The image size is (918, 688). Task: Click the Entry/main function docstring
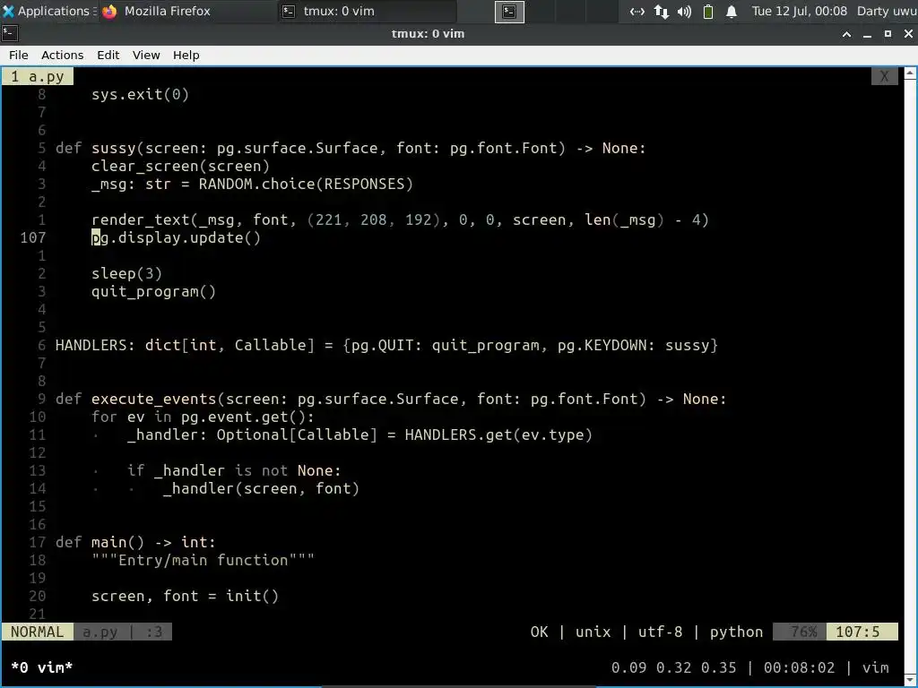click(x=203, y=560)
